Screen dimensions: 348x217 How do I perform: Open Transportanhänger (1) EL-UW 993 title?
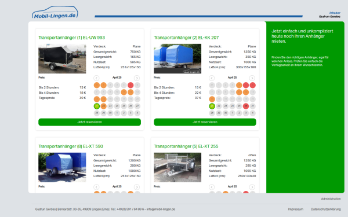click(x=71, y=38)
